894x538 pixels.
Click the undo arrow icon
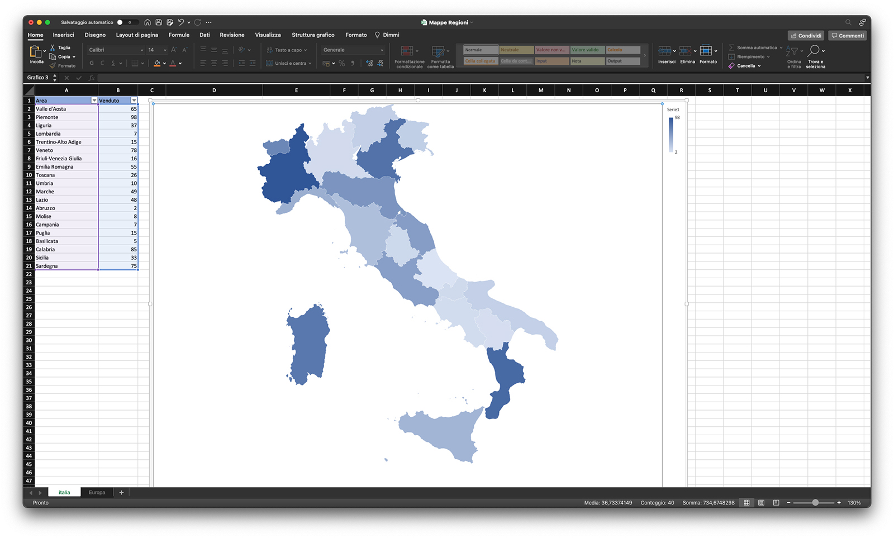(181, 22)
